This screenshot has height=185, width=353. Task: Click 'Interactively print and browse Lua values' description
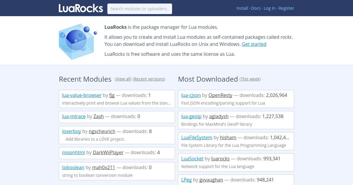[x=116, y=103]
